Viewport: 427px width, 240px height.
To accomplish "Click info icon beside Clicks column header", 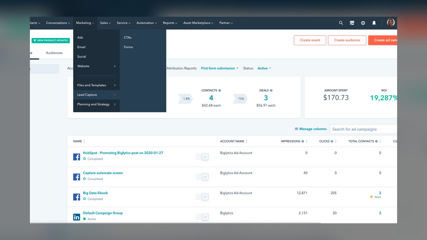I will click(332, 141).
